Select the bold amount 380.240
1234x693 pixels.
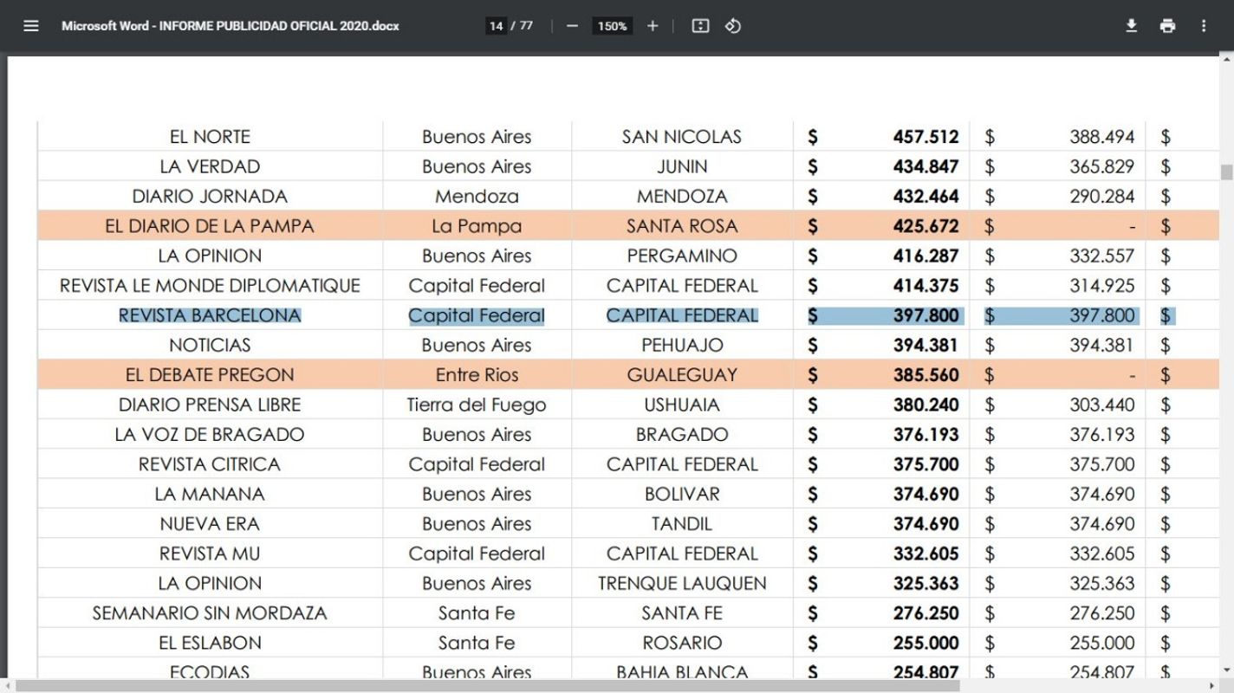click(925, 405)
